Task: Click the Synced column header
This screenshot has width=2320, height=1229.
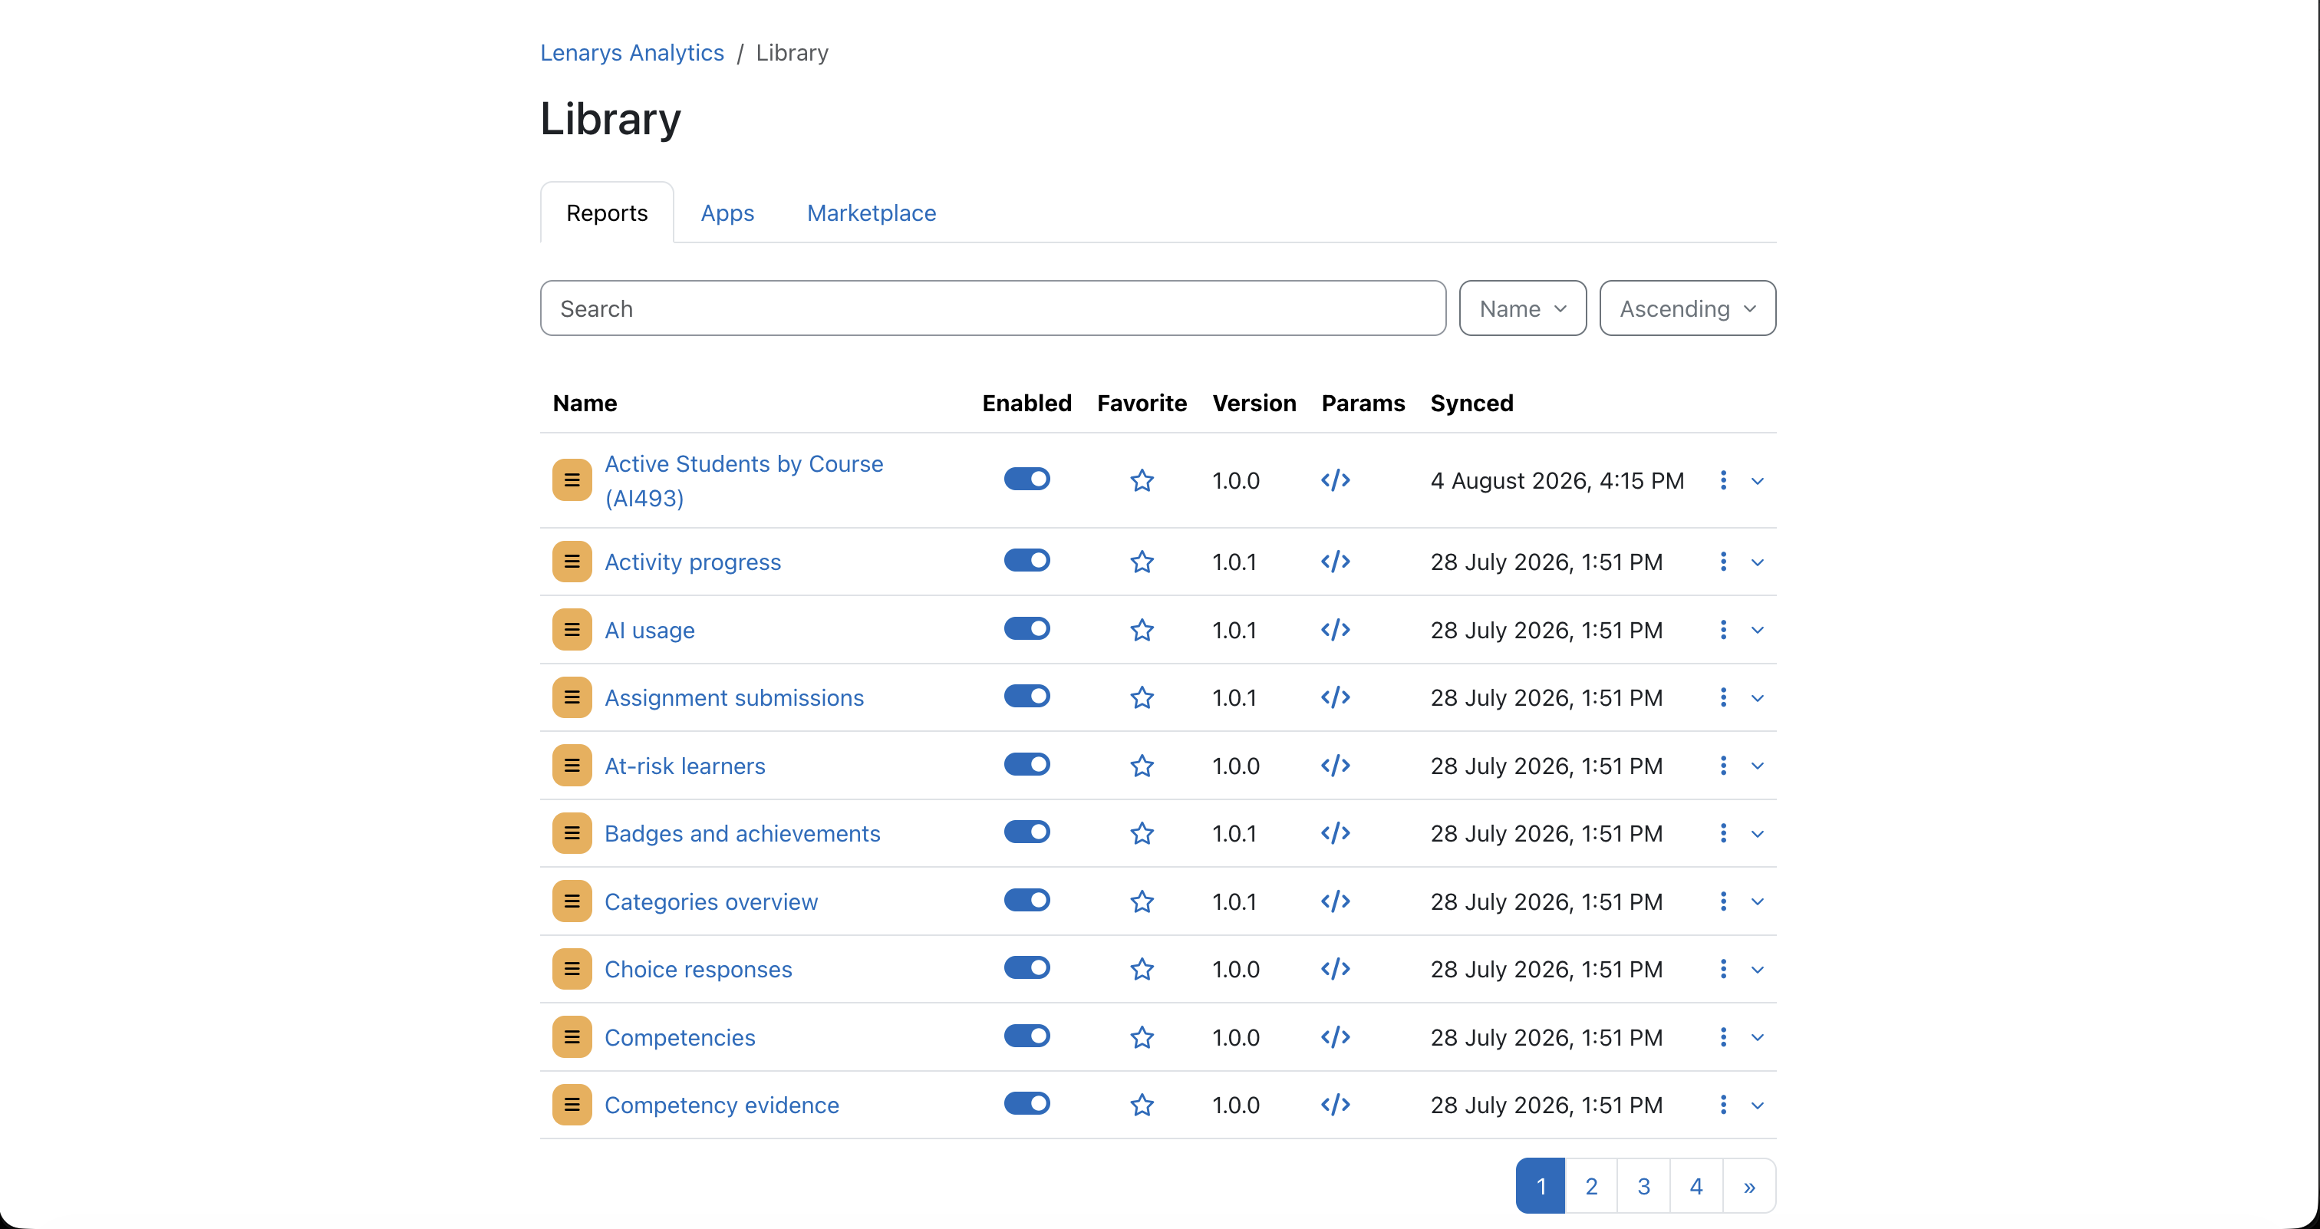Action: coord(1471,403)
